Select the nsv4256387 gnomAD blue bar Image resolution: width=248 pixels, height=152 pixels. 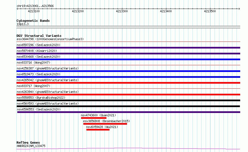pos(128,71)
